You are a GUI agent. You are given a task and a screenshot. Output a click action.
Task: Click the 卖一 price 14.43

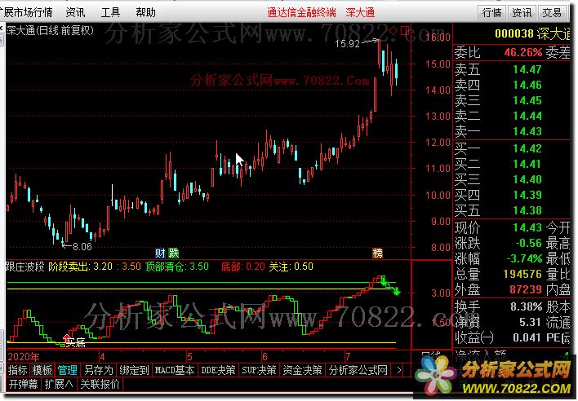[527, 131]
